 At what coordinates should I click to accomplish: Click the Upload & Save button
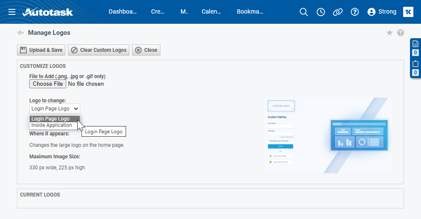41,50
